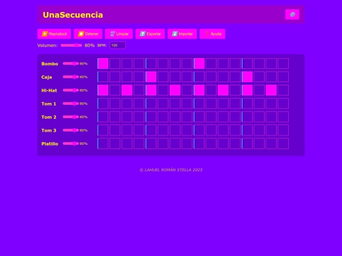Toggle on Platillo step 13
The image size is (342, 256).
tap(247, 143)
